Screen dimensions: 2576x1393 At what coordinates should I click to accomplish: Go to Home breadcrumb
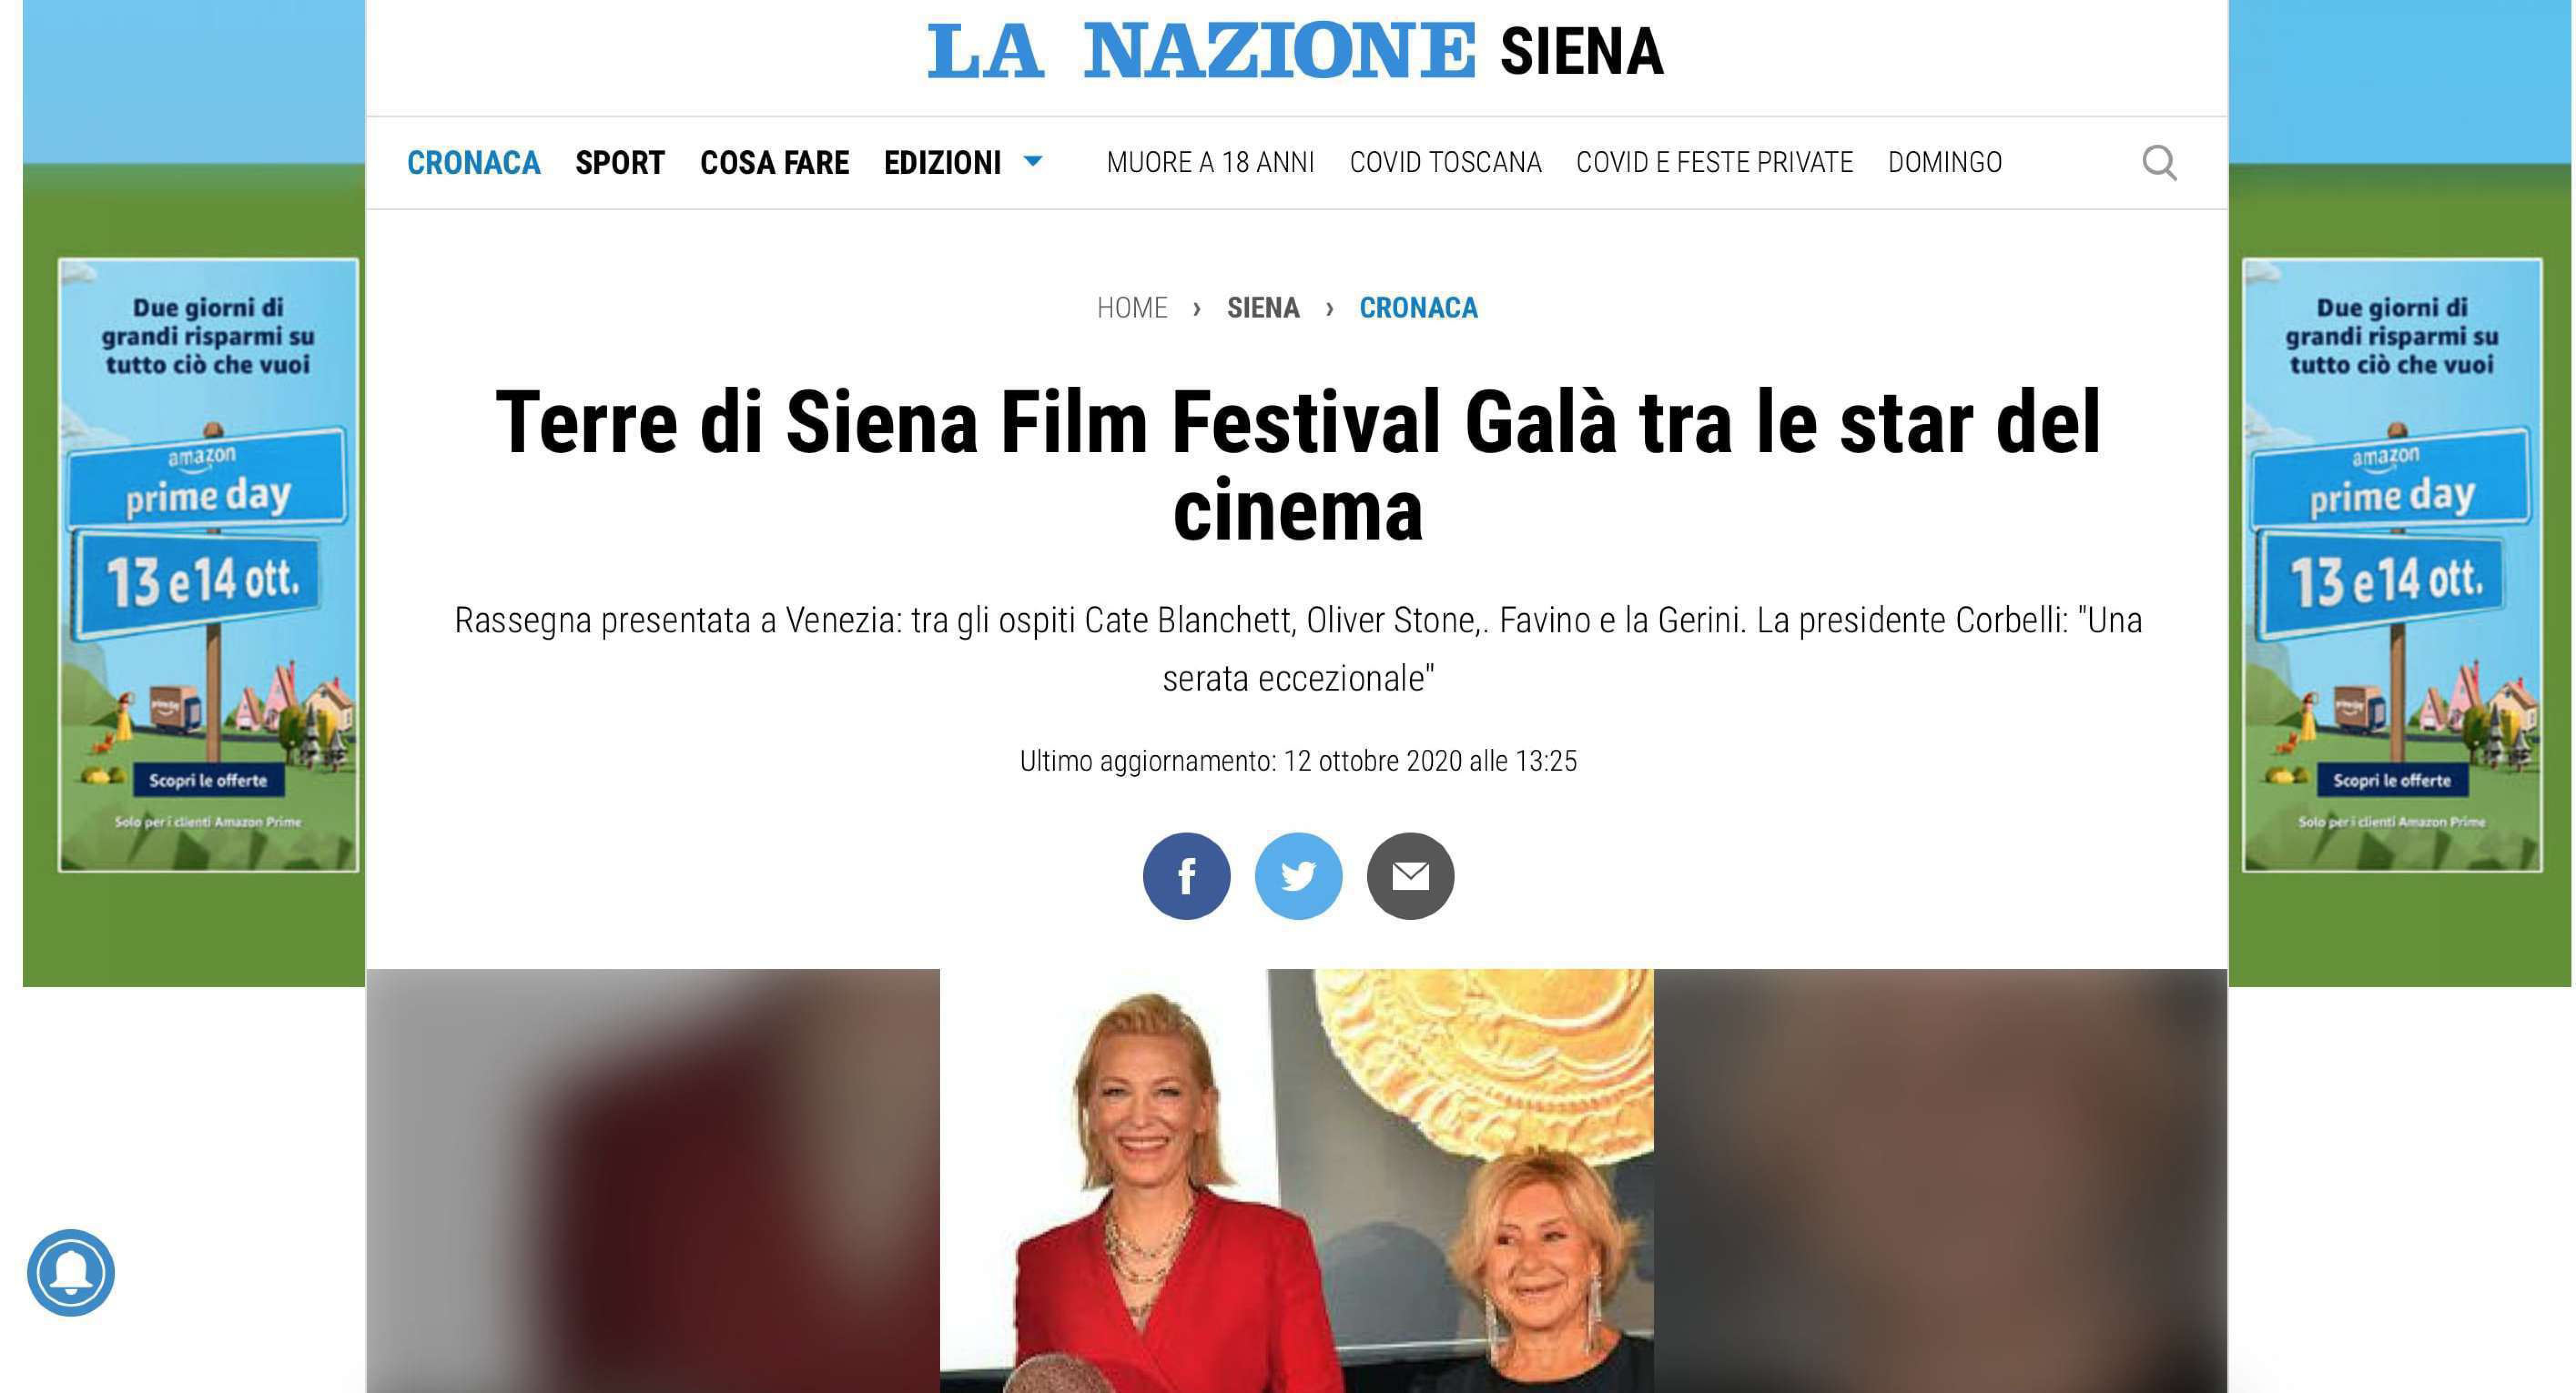click(x=1132, y=308)
